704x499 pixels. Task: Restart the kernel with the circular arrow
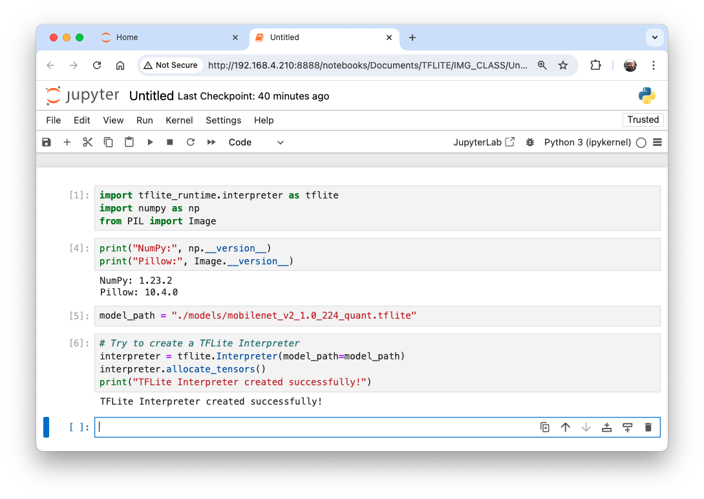191,142
